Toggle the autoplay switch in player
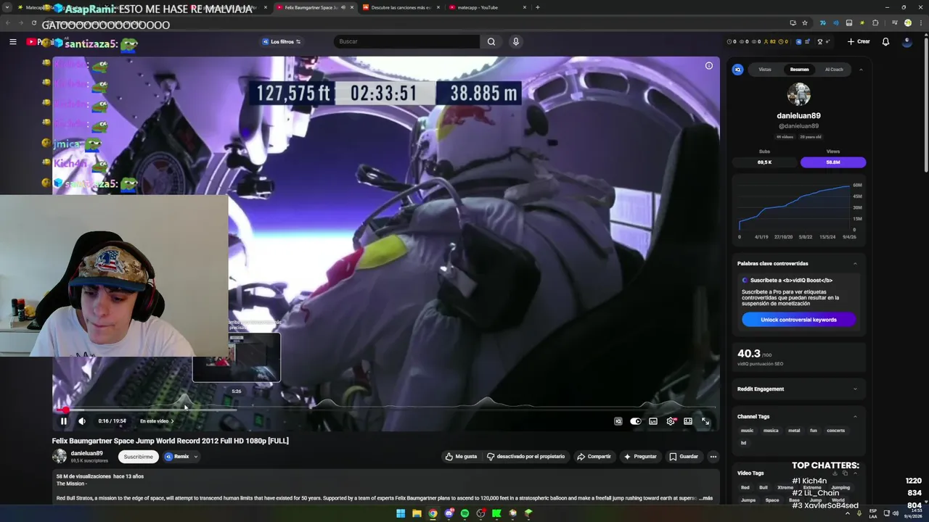 636,421
